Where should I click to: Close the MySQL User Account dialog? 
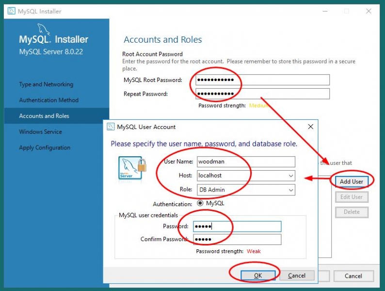[310, 127]
